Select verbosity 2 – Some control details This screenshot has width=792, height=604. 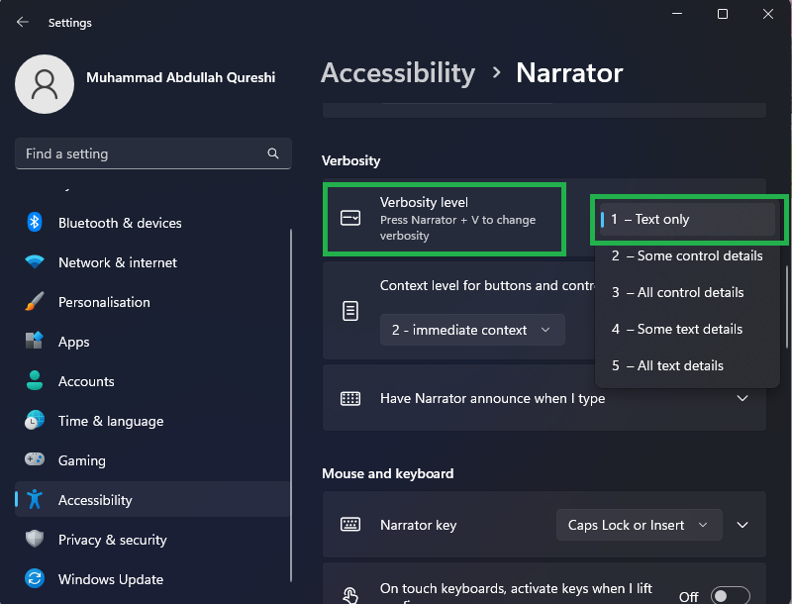pyautogui.click(x=687, y=255)
